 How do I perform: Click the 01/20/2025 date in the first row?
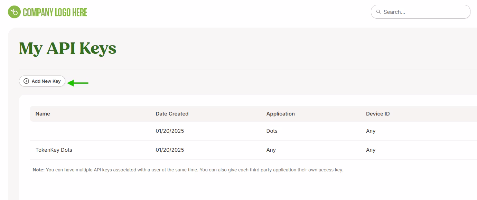[170, 131]
